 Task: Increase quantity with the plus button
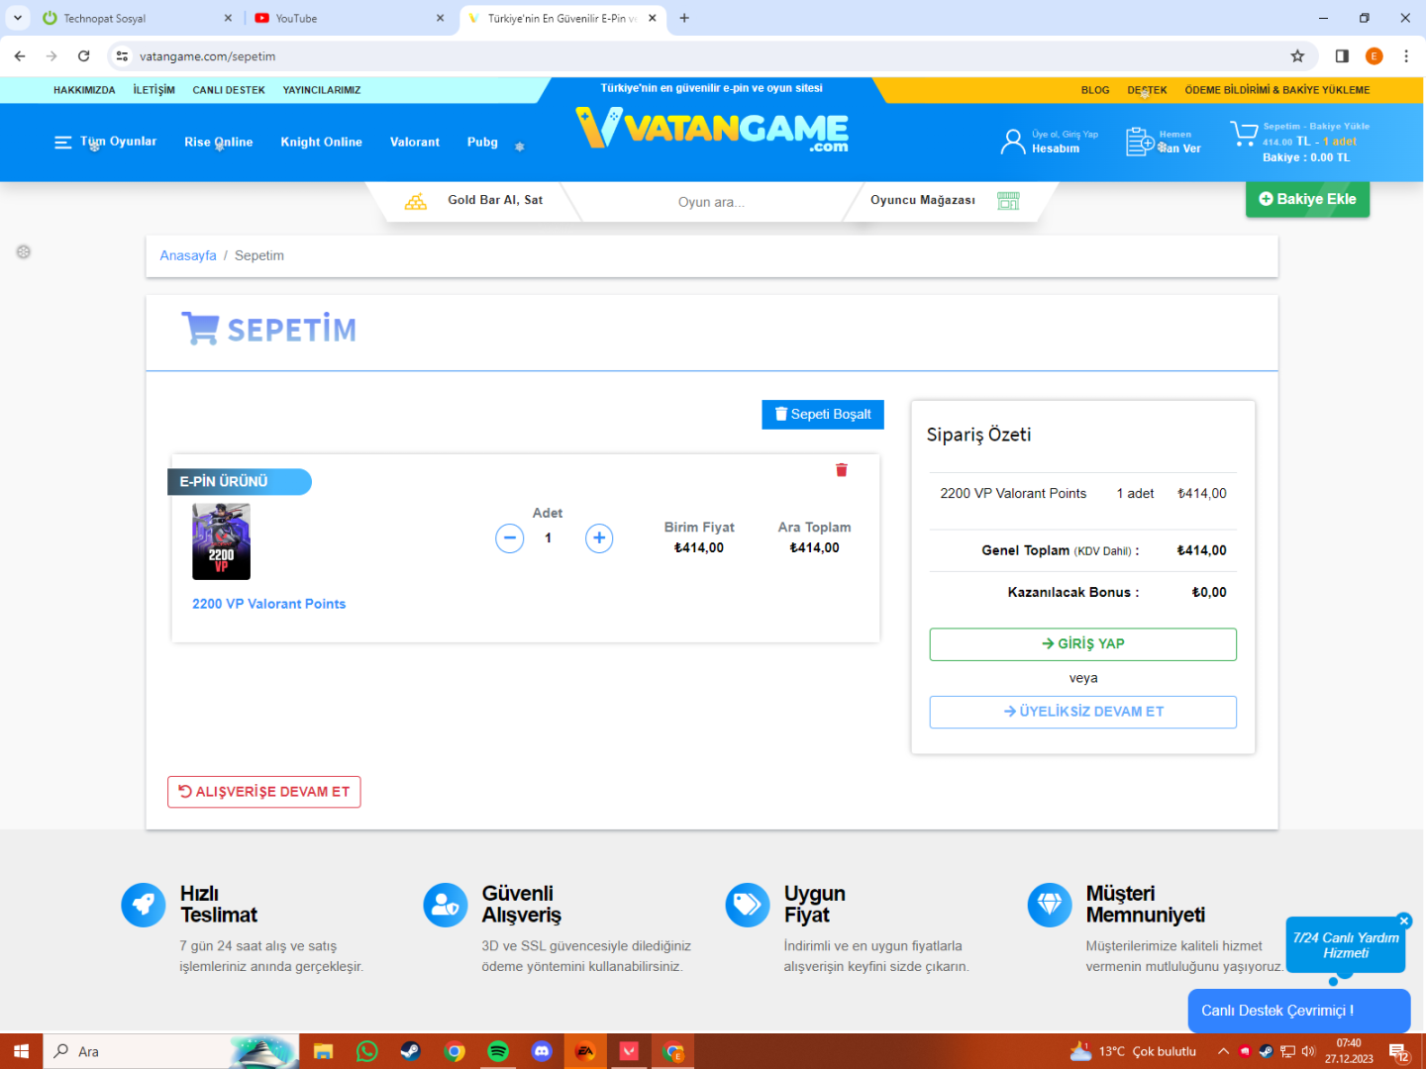[599, 538]
